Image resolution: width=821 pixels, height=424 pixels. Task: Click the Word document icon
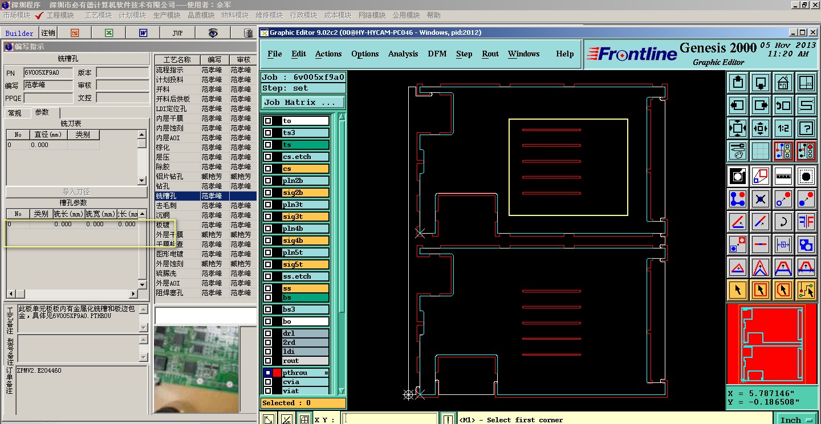143,33
